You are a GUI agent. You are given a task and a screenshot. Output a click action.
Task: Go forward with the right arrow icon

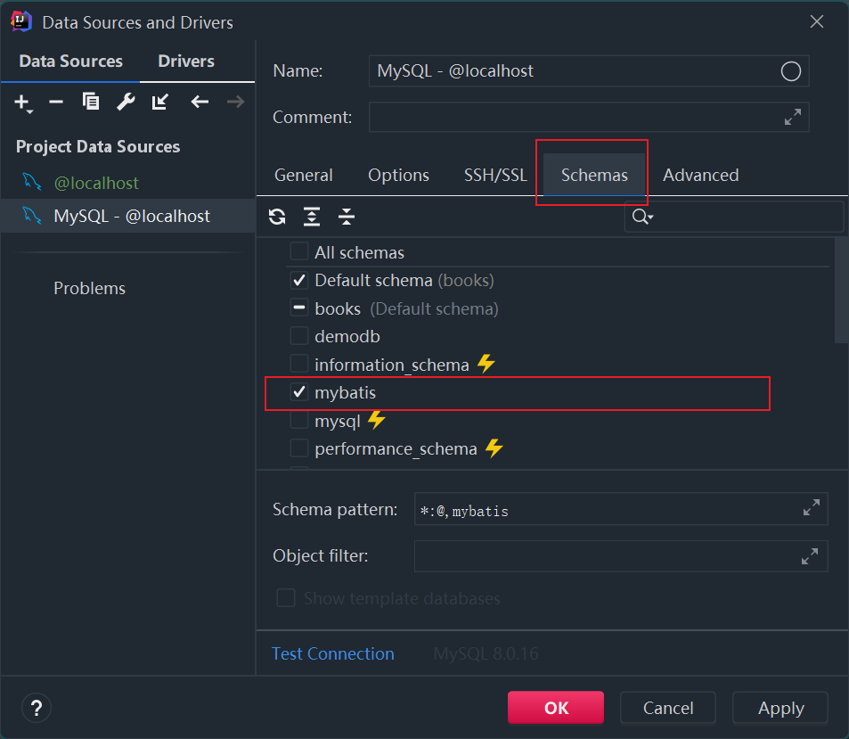pyautogui.click(x=235, y=102)
